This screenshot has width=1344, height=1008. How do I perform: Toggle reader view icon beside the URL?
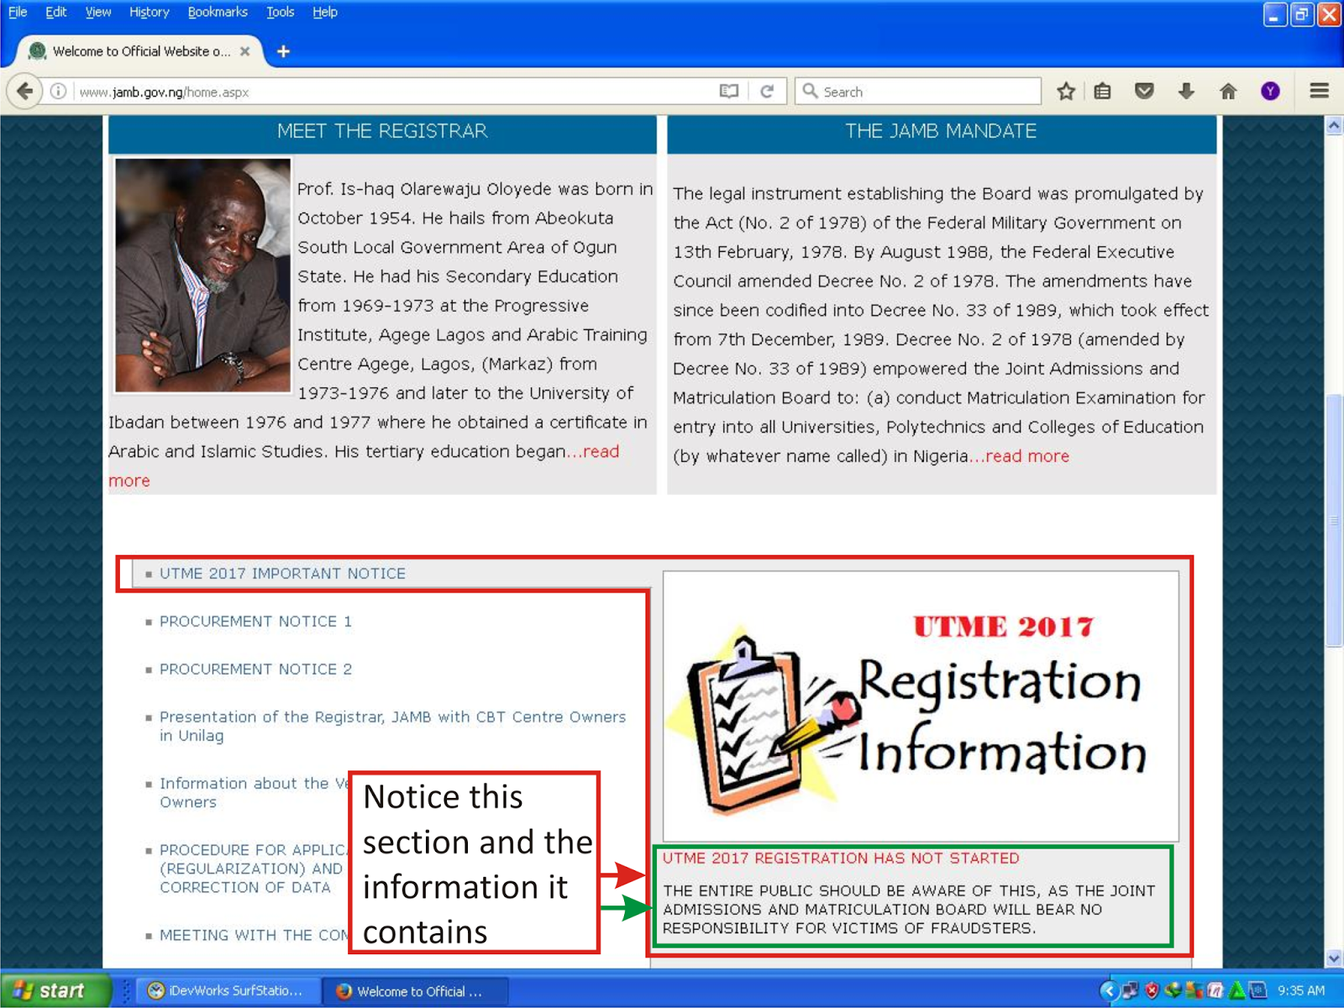(727, 92)
